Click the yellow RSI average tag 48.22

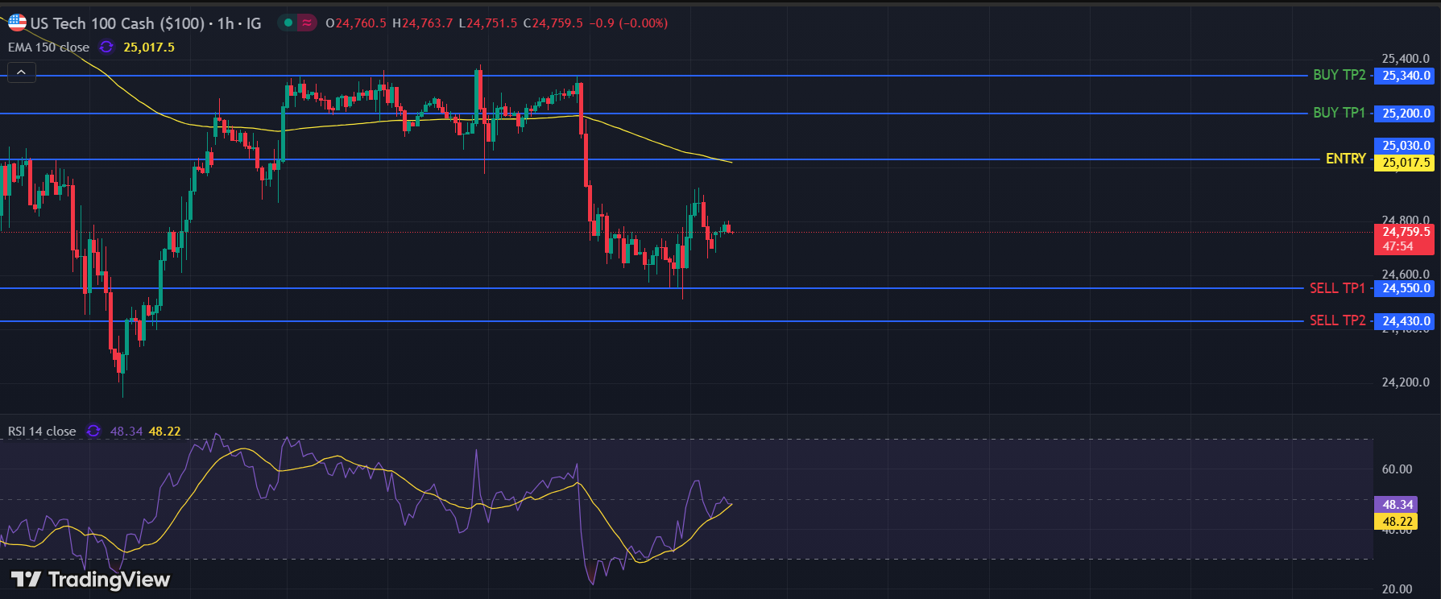[1398, 522]
